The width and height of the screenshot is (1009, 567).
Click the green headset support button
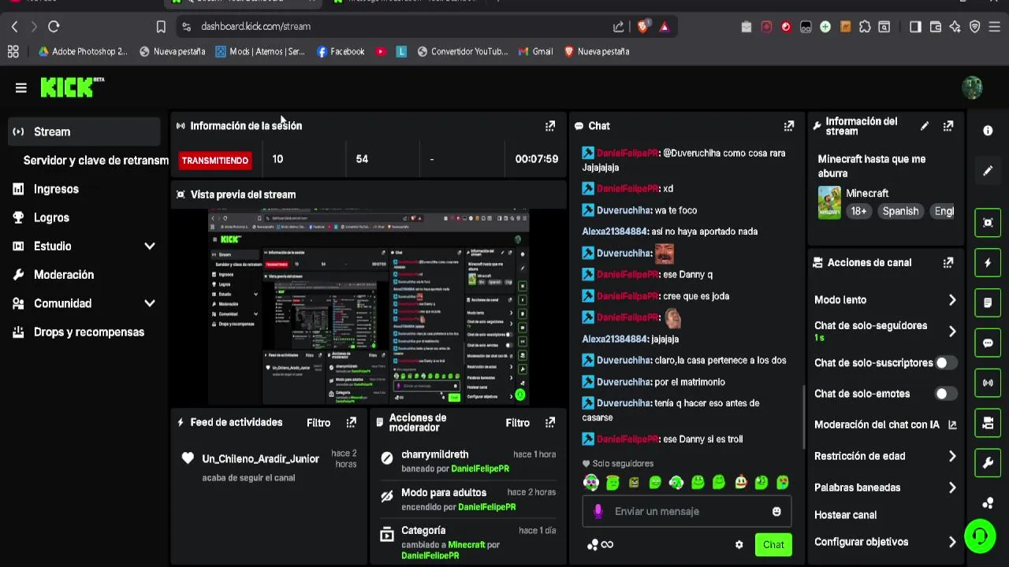[980, 537]
